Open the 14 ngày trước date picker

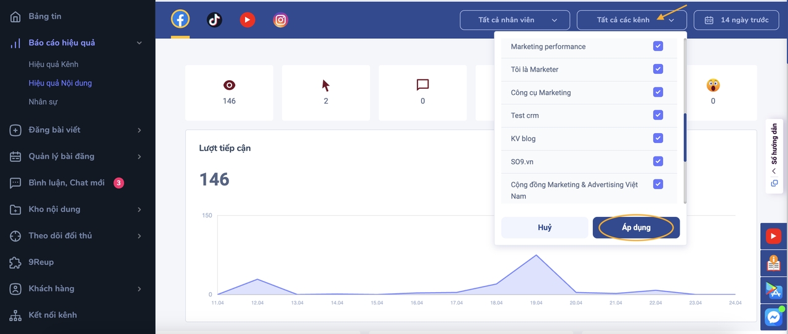click(737, 20)
